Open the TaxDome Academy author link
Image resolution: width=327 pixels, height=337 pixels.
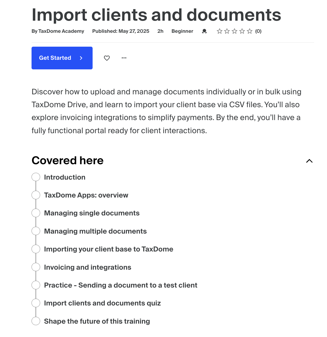pos(61,31)
